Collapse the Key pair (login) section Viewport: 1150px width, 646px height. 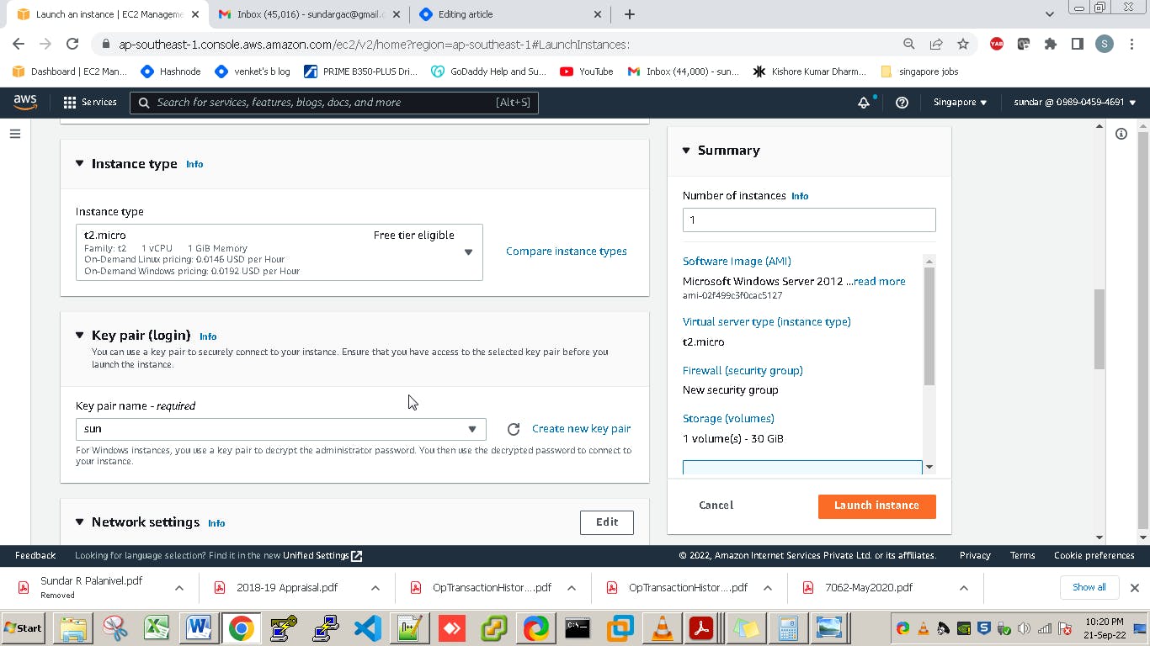pyautogui.click(x=80, y=335)
